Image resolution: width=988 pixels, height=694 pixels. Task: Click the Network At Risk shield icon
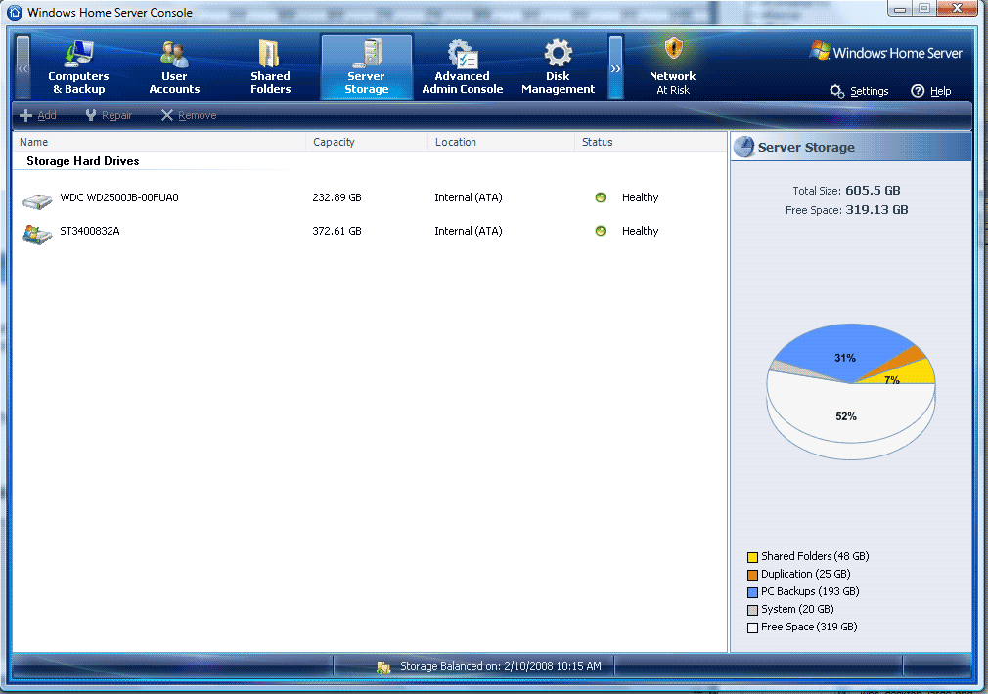click(674, 49)
